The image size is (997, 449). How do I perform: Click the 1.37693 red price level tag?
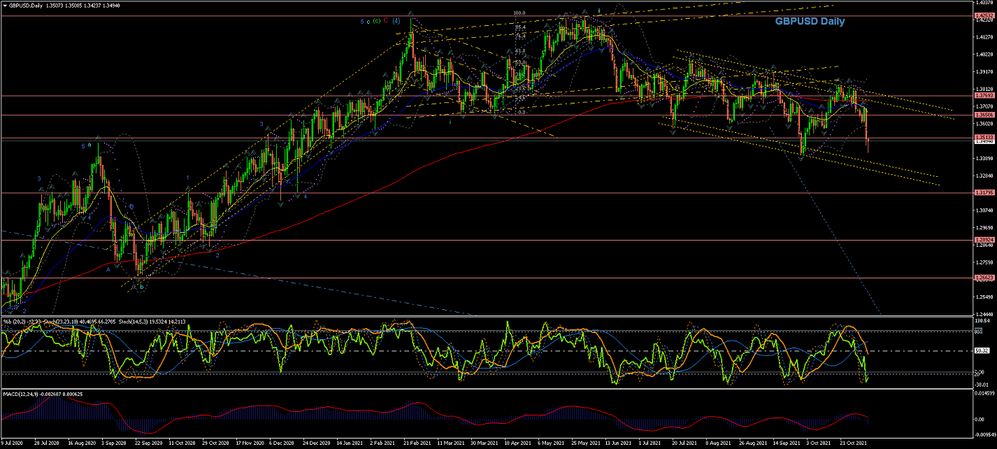984,95
